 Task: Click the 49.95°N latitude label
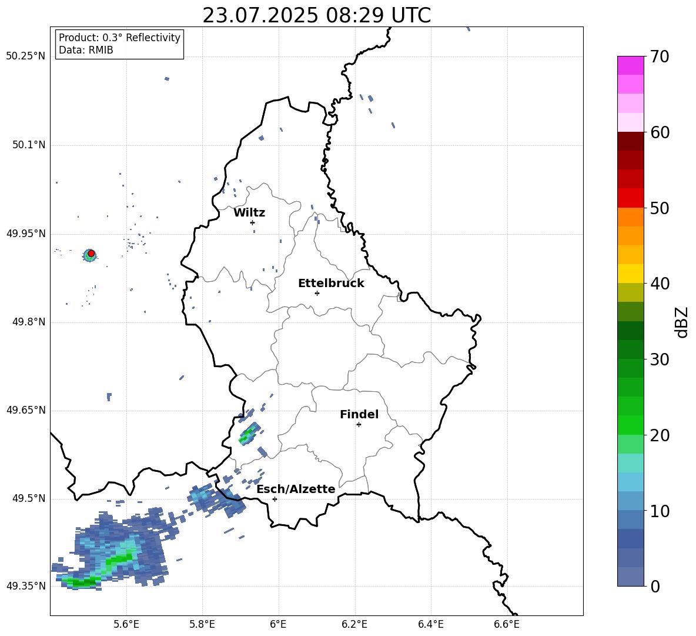tap(26, 234)
